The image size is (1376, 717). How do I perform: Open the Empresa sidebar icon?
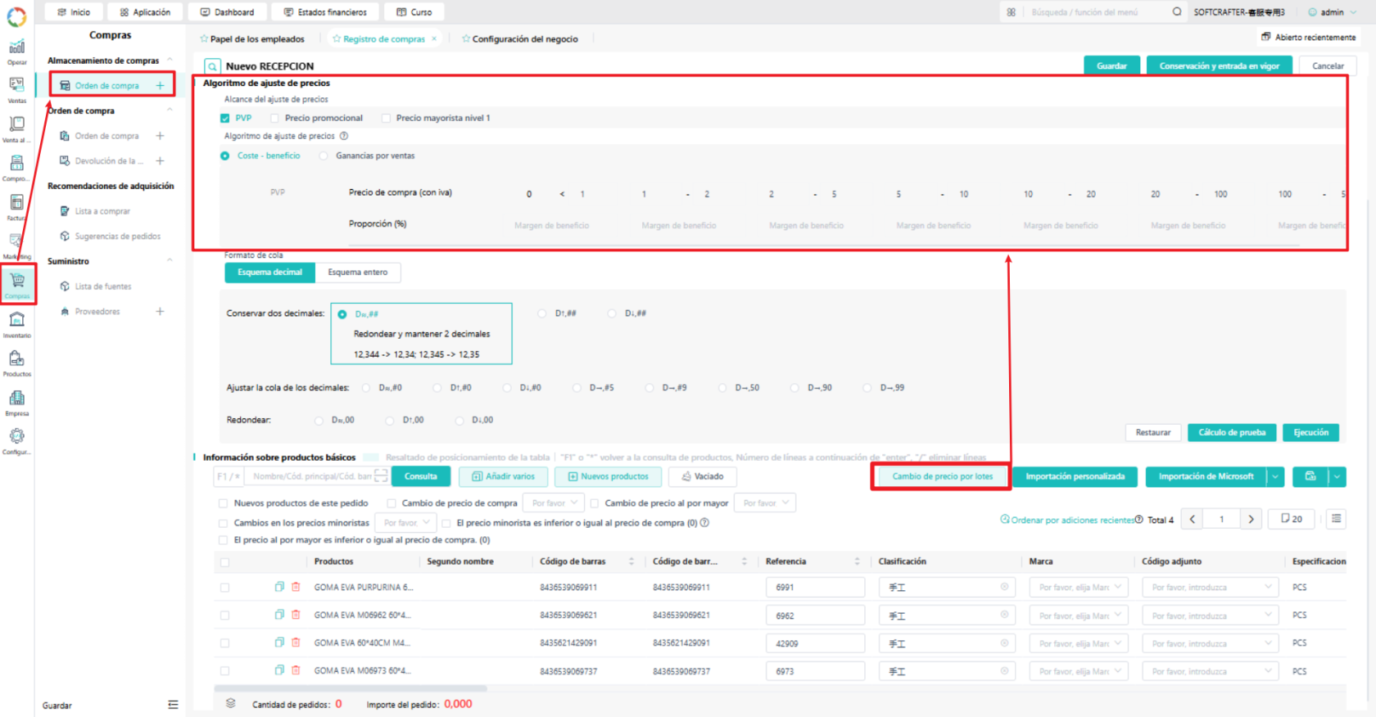pos(16,402)
